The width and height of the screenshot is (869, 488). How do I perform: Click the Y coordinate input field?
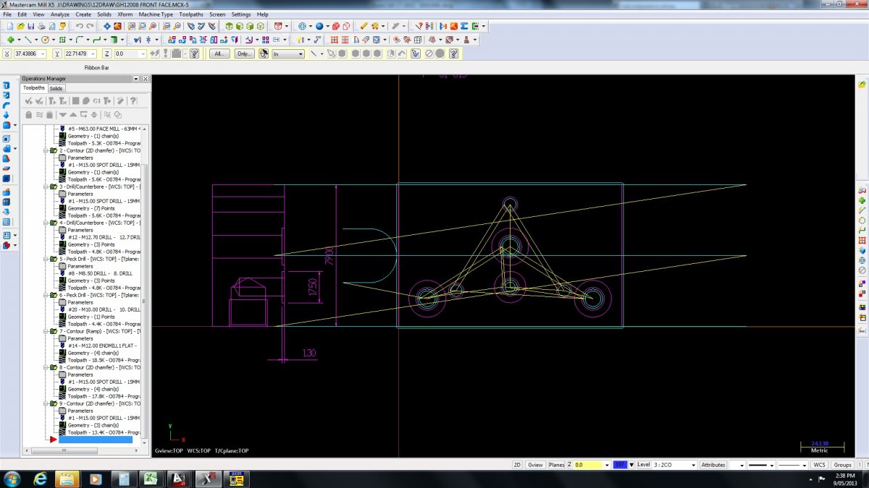coord(80,53)
